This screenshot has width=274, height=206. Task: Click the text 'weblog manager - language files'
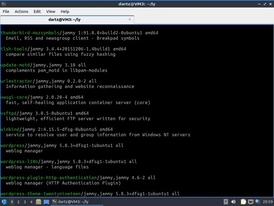click(x=47, y=167)
